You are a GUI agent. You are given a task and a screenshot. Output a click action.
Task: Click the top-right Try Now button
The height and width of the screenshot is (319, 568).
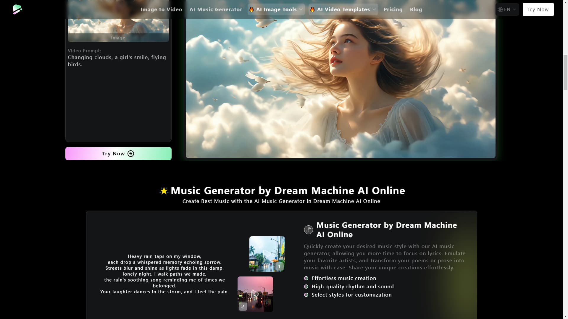point(538,9)
